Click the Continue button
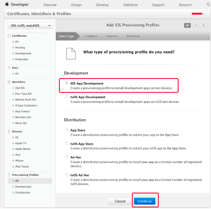The width and height of the screenshot is (211, 209). (x=145, y=201)
